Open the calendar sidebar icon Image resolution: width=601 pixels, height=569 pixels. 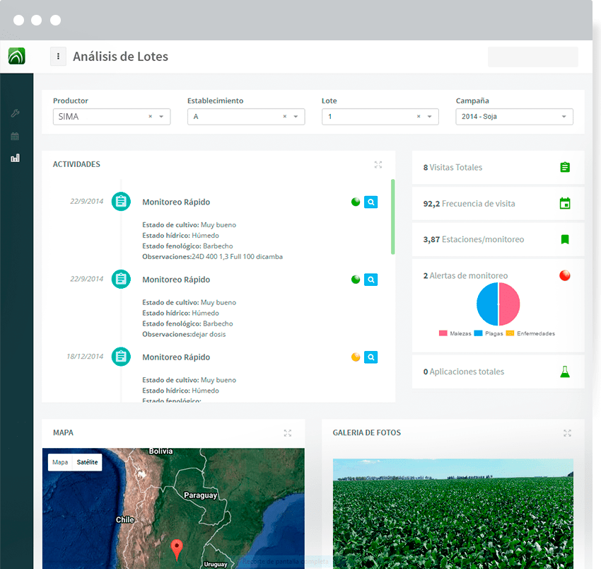point(15,136)
